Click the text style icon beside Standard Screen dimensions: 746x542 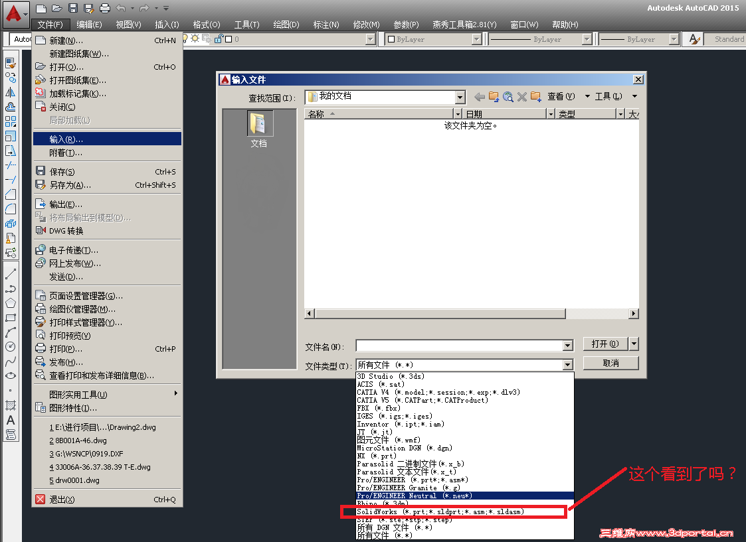(x=694, y=39)
